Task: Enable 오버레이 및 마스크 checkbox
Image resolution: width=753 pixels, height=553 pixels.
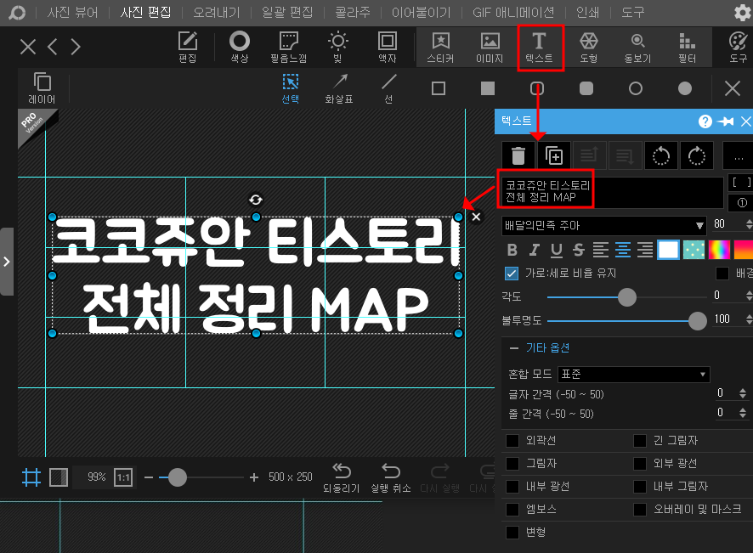Action: click(x=640, y=510)
